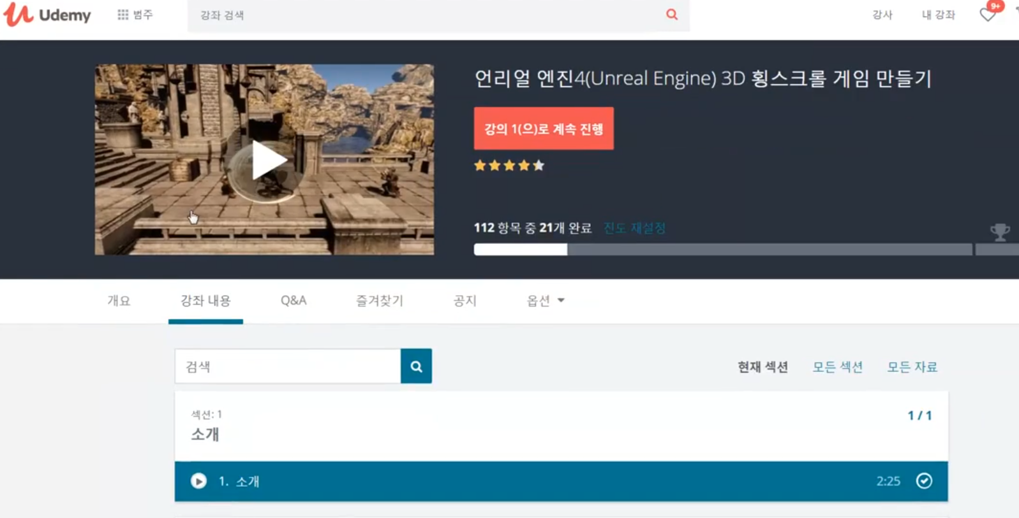Click the 진도 재설정 reset progress link
Viewport: 1019px width, 518px height.
(634, 228)
